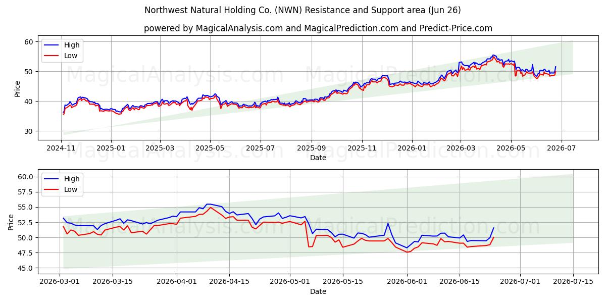Click the 57.5 tick on the bottom price axis

pos(26,192)
